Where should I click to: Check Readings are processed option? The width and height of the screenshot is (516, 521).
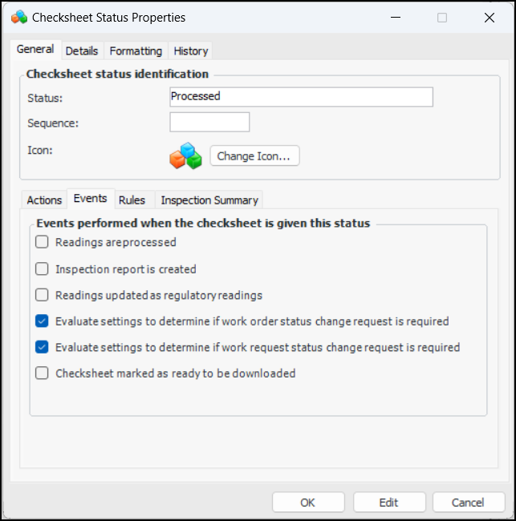(x=43, y=242)
